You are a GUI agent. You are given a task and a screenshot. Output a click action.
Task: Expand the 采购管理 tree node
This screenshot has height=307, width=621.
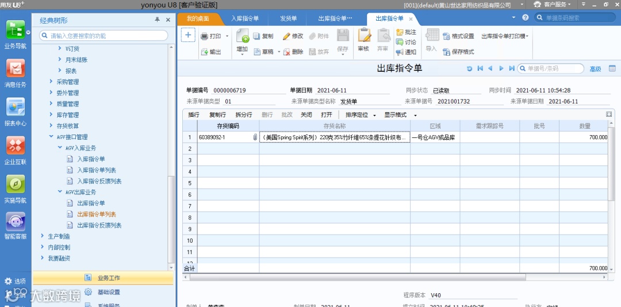(51, 82)
